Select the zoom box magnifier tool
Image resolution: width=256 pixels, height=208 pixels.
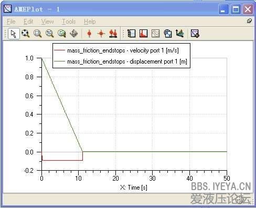pos(37,34)
